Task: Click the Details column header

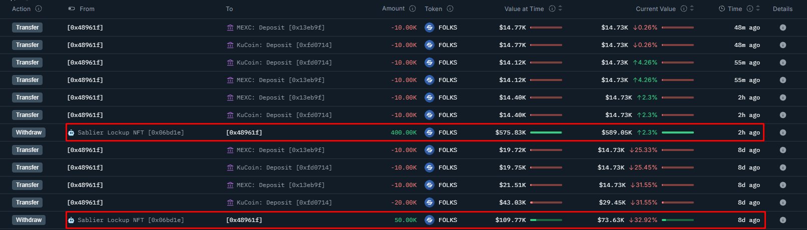Action: pos(782,8)
